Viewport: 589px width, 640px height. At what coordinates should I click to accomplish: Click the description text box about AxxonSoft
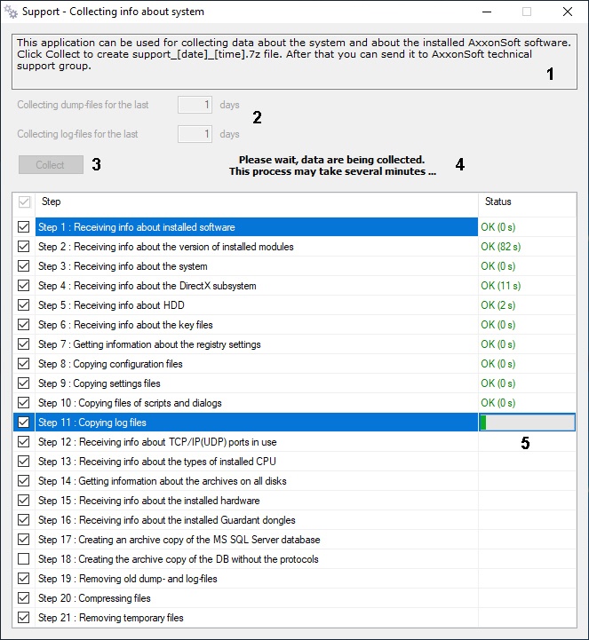coord(294,61)
